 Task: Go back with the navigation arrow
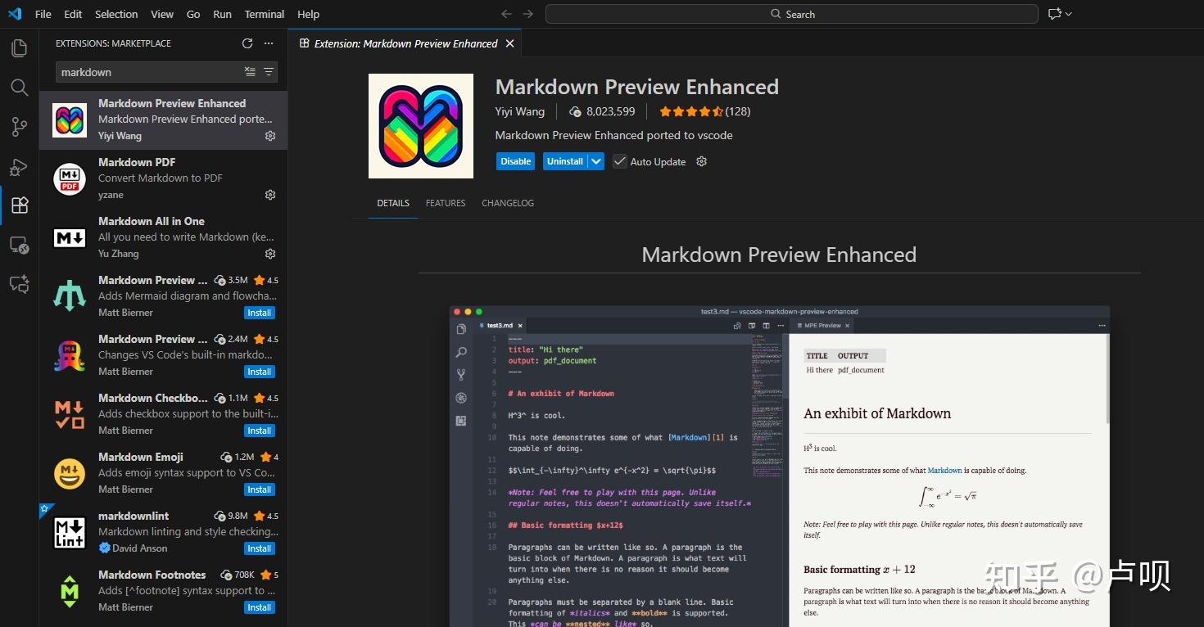click(x=506, y=14)
